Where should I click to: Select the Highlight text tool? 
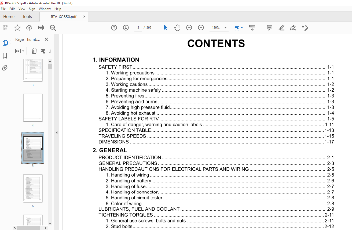(281, 28)
